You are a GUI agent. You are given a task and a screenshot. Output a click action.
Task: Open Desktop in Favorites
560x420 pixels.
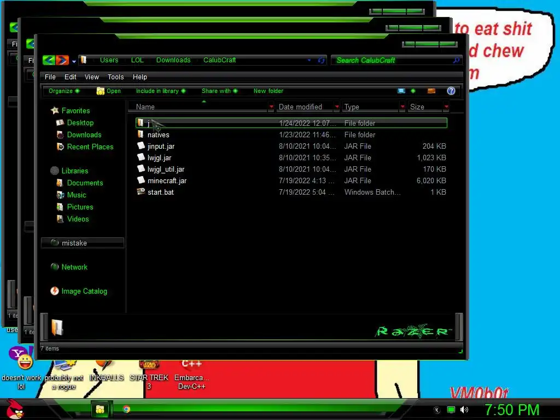point(80,122)
